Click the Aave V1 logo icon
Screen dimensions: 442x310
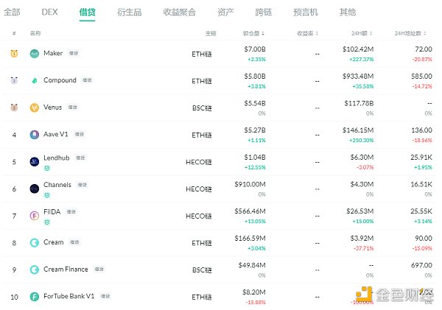(35, 135)
